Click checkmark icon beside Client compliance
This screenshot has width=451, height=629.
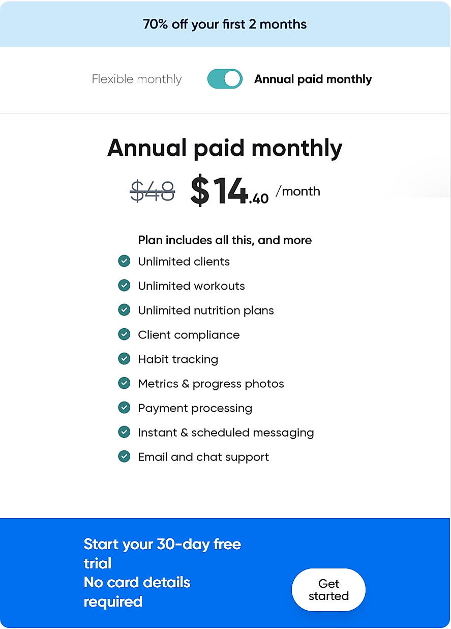(x=124, y=335)
